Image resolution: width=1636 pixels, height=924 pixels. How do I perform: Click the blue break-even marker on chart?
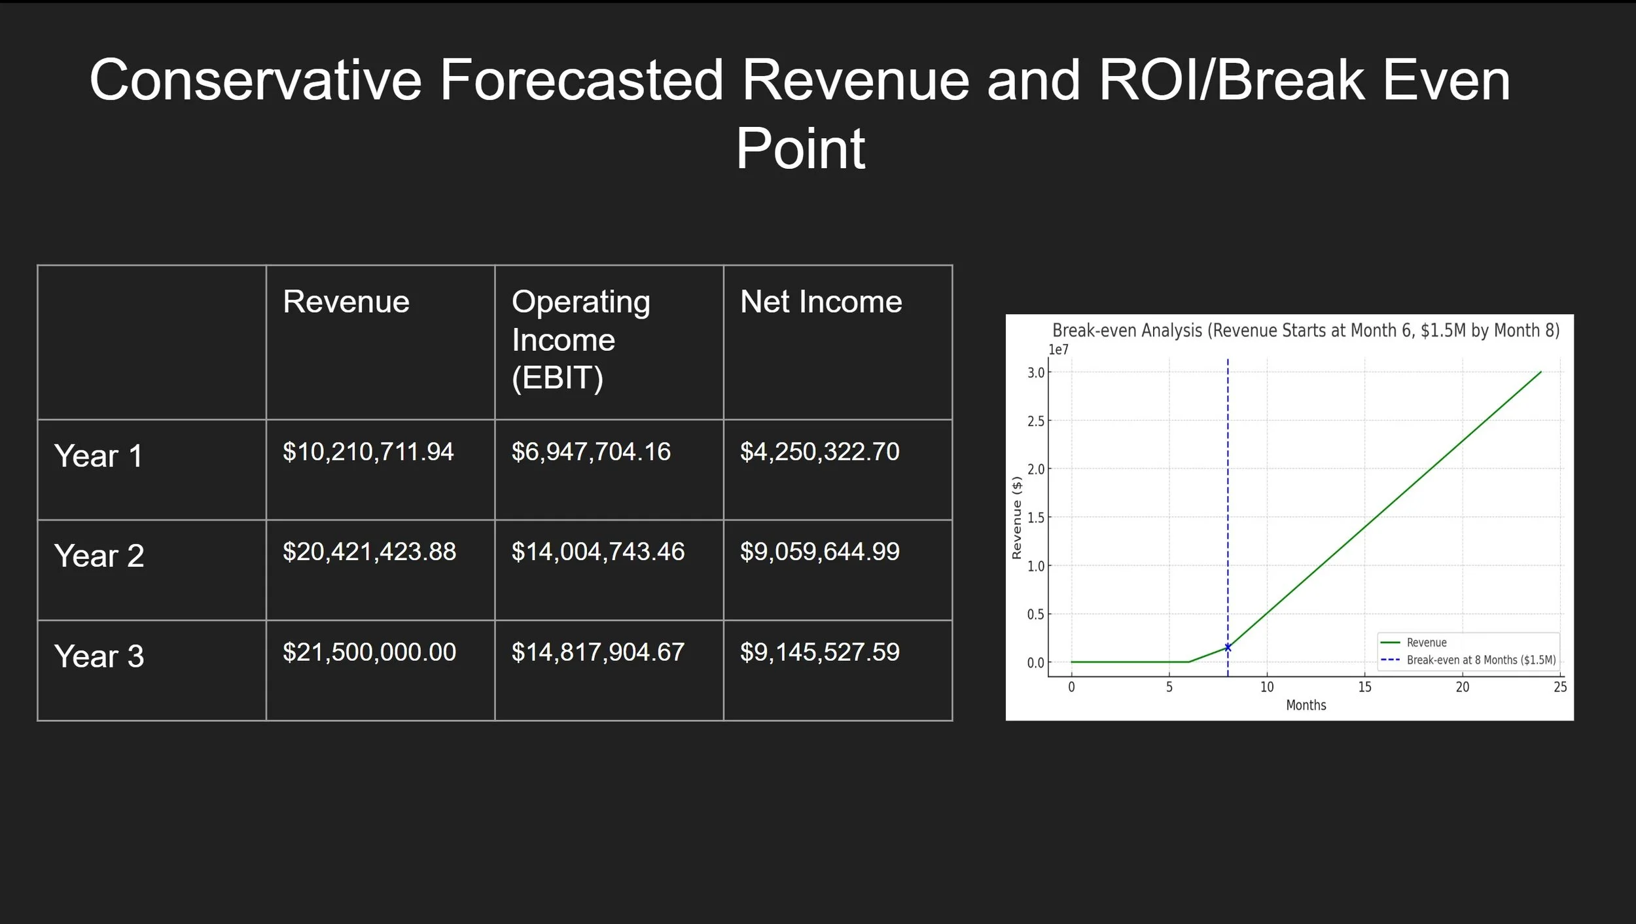[1228, 647]
